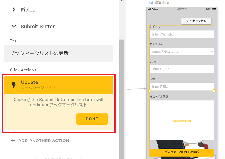Viewport: 225px width, 159px height.
Task: Click the right resize handle of the form
Action: [x=214, y=91]
